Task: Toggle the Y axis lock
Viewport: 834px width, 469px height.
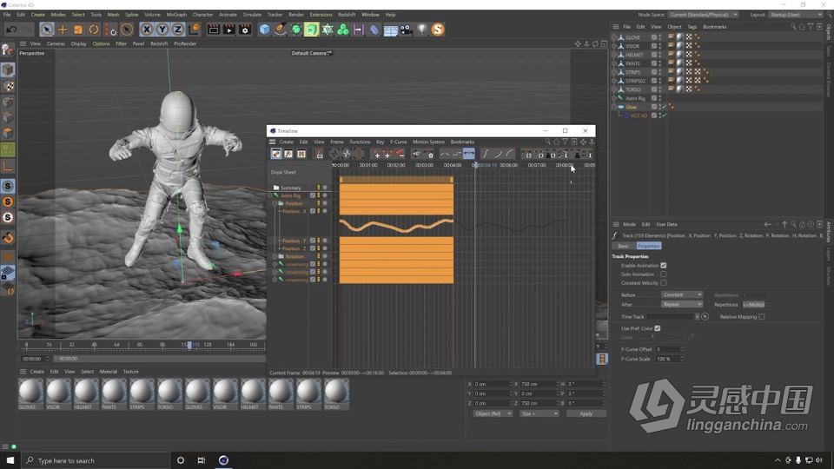Action: (x=162, y=30)
